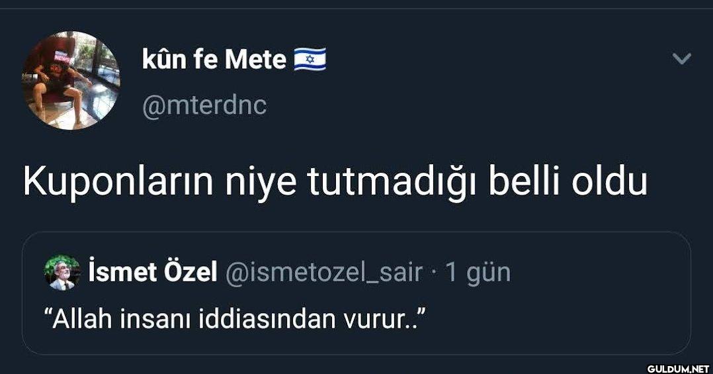The width and height of the screenshot is (713, 374).
Task: Click the word "Kuponların" in the tweet
Action: click(x=118, y=183)
